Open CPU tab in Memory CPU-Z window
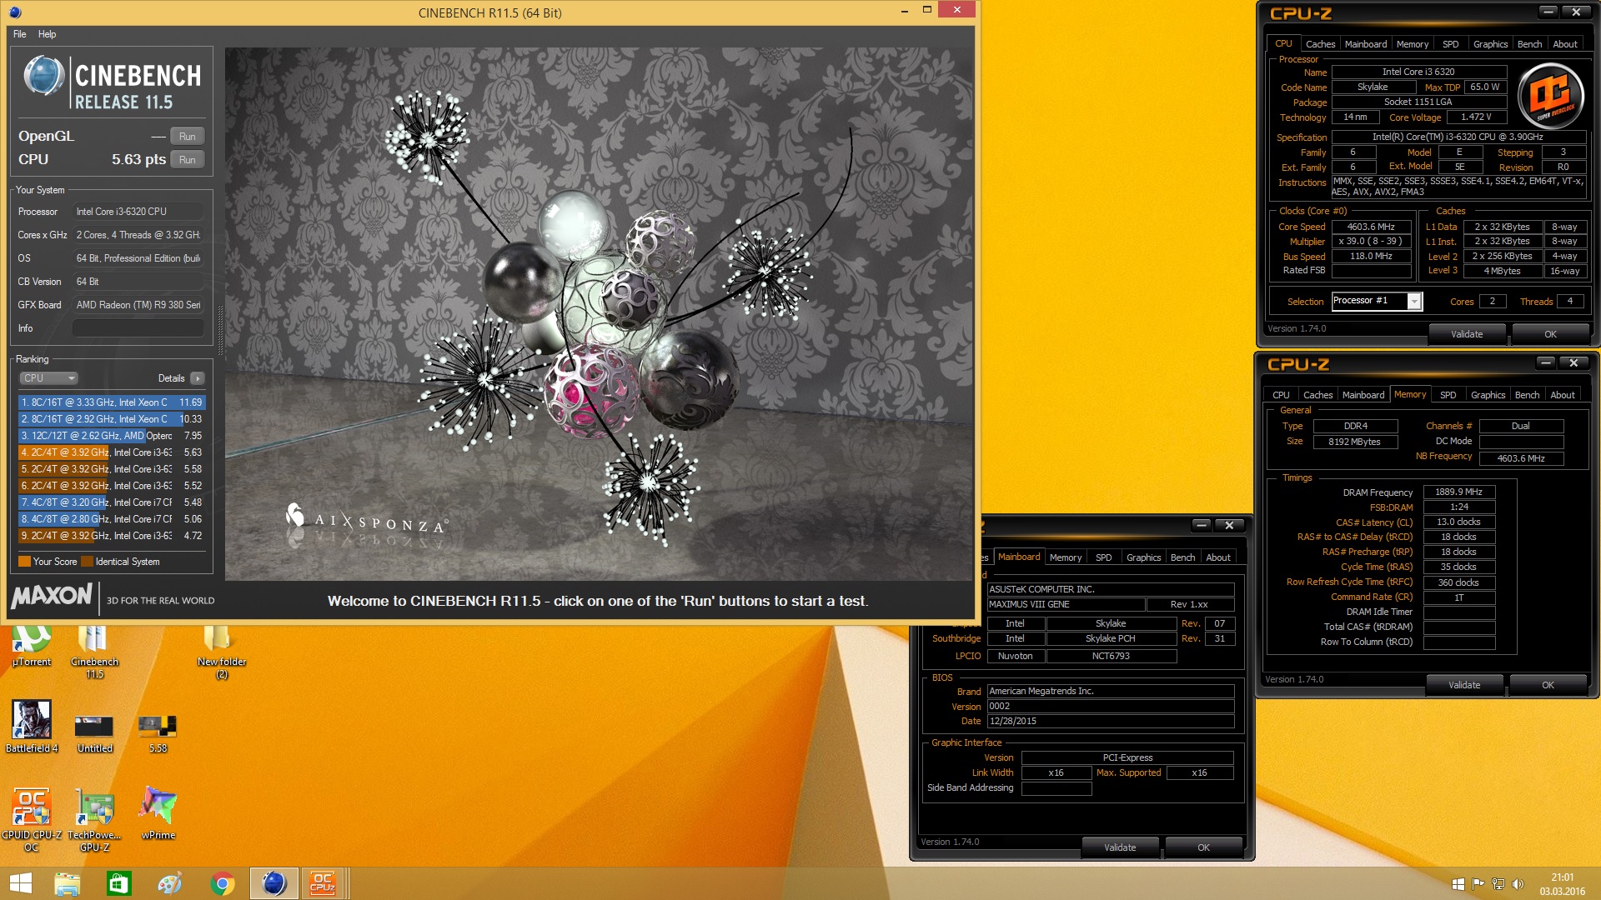This screenshot has height=900, width=1601. (x=1281, y=395)
